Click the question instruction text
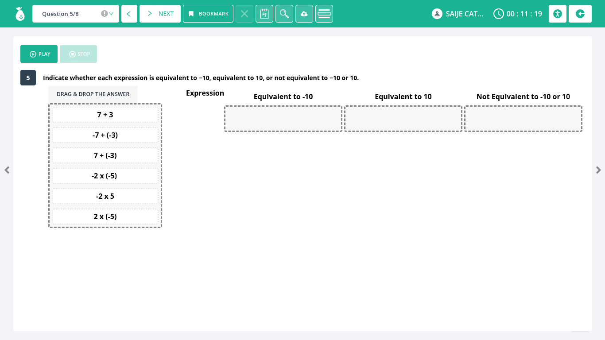Screen dimensions: 605x340 pos(201,78)
